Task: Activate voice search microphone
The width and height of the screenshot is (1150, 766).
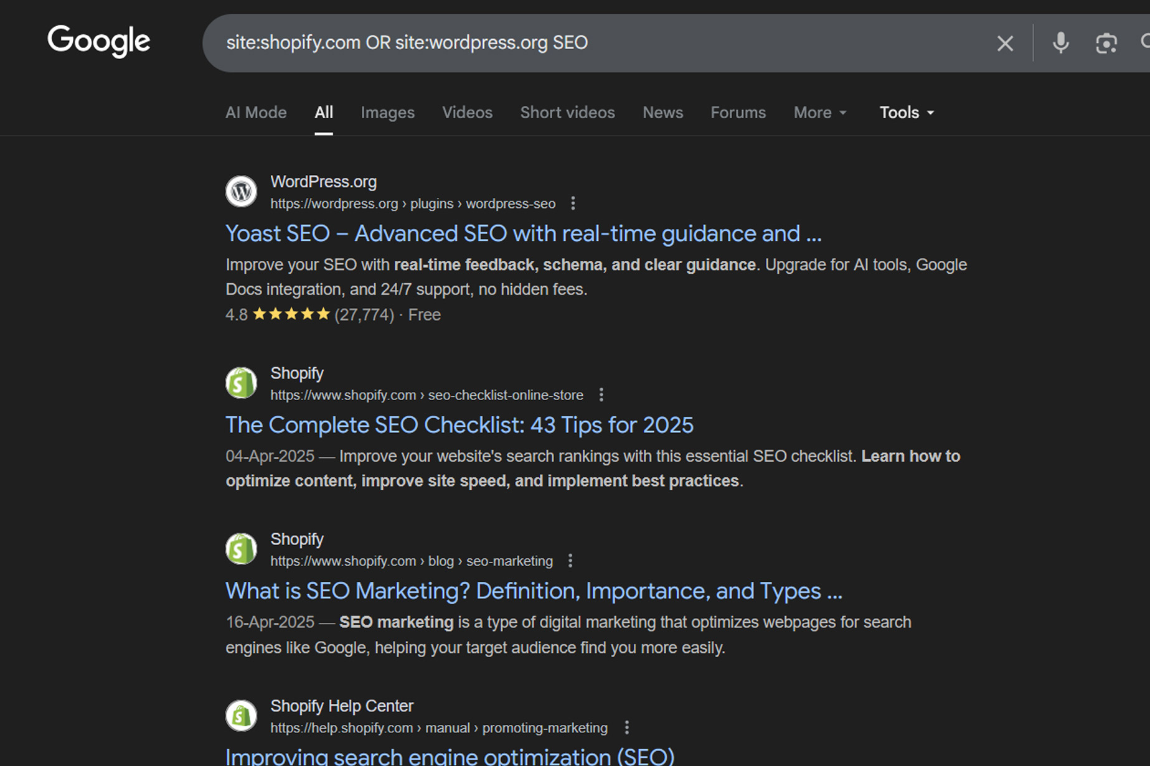Action: (x=1060, y=43)
